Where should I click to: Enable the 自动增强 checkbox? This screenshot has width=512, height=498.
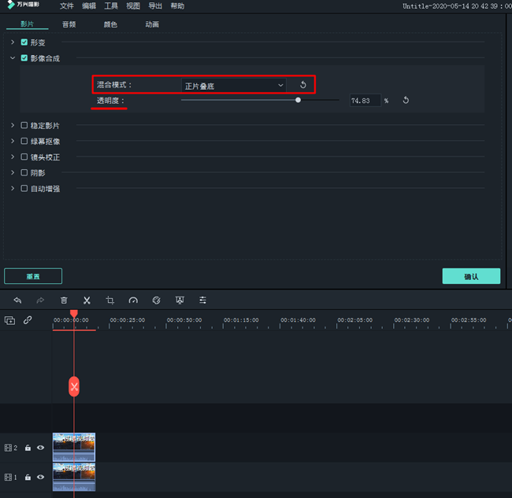tap(24, 188)
